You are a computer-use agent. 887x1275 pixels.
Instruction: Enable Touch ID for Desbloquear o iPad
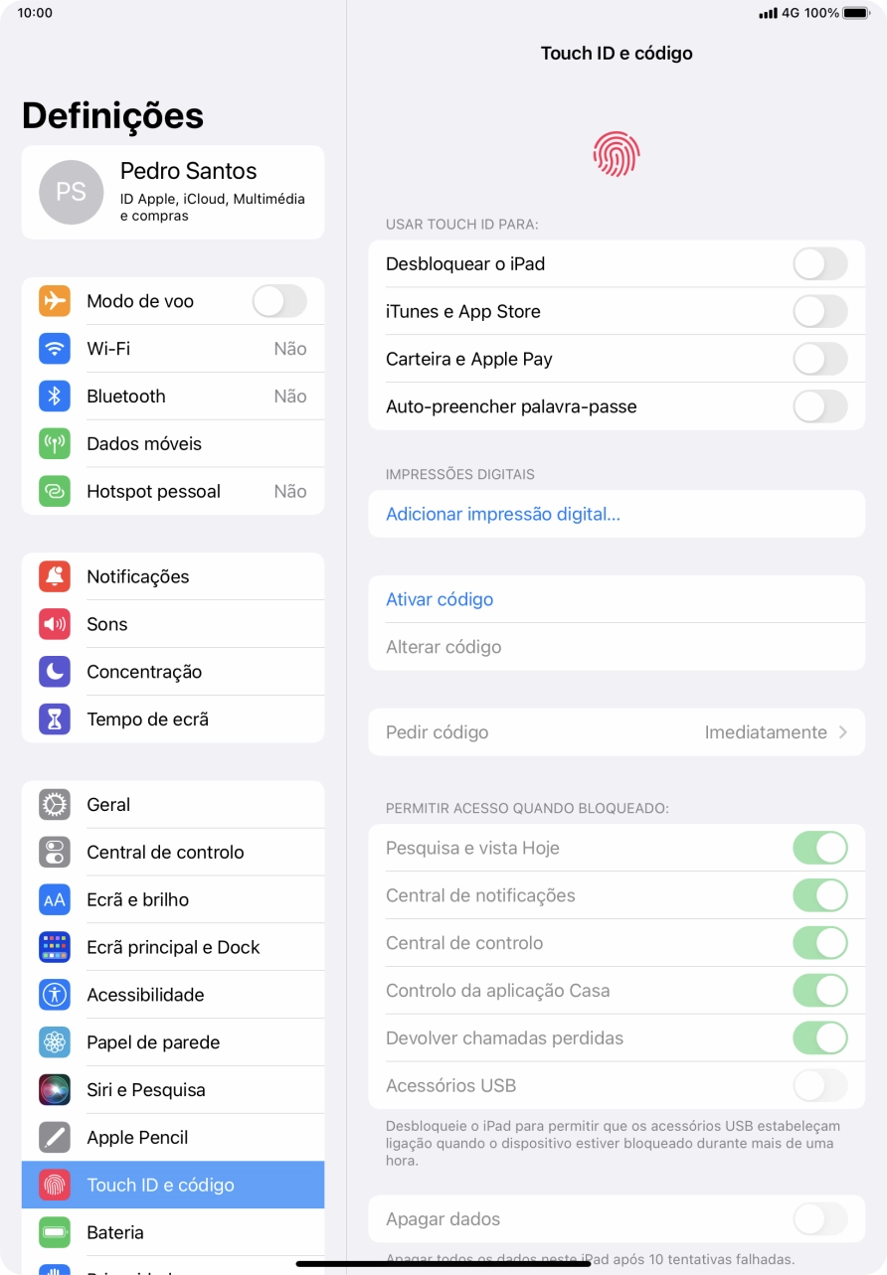819,264
